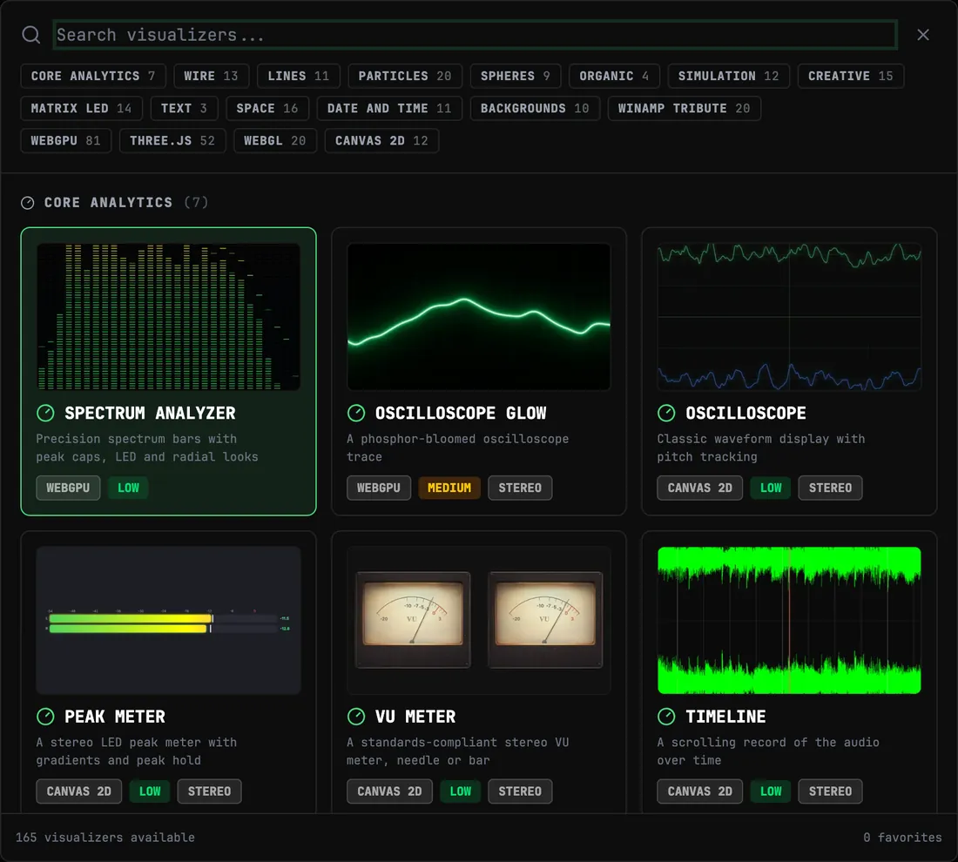
Task: Click the Search visualizers input field
Action: [x=475, y=35]
